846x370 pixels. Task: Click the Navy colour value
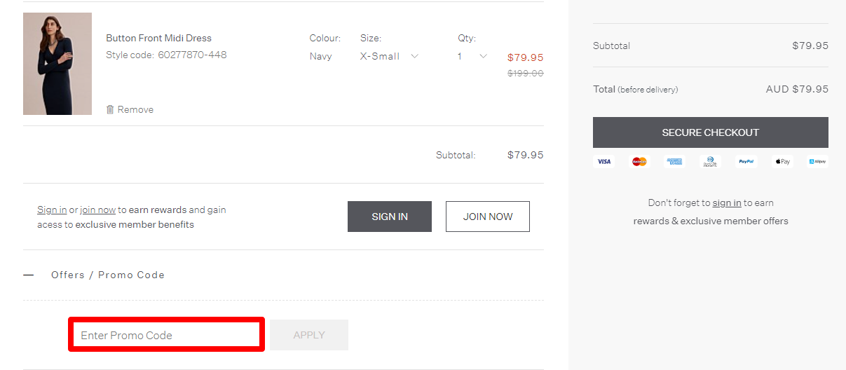321,56
